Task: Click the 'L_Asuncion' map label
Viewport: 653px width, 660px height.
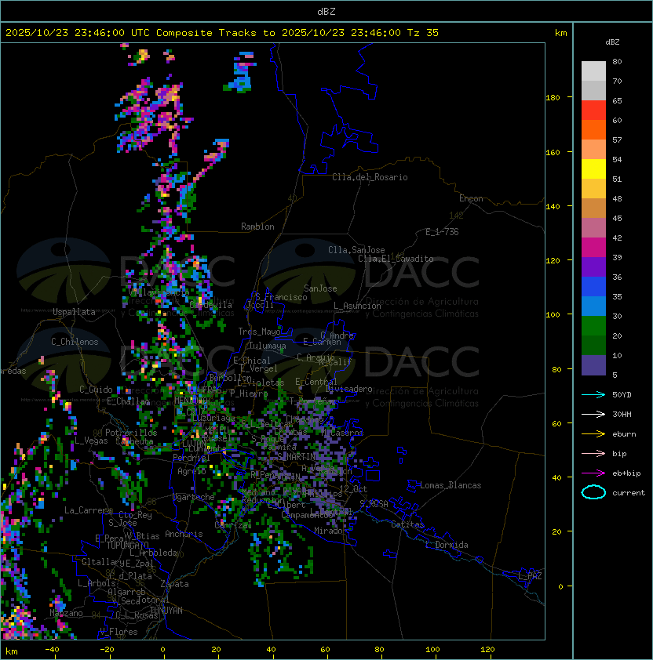Action: coord(357,306)
